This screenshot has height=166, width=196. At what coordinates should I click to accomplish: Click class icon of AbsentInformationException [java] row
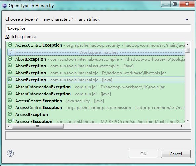(10, 93)
